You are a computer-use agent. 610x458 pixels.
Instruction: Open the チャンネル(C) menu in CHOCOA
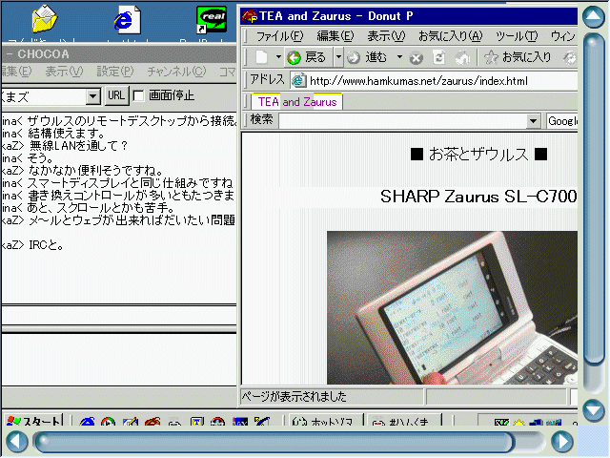(176, 72)
